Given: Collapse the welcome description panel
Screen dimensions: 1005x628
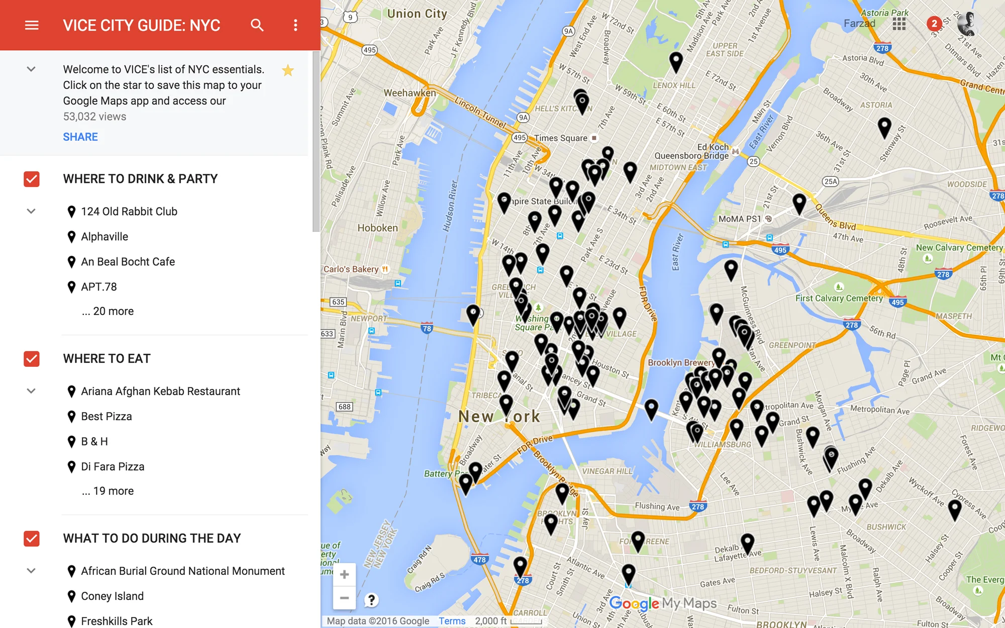Looking at the screenshot, I should [31, 69].
